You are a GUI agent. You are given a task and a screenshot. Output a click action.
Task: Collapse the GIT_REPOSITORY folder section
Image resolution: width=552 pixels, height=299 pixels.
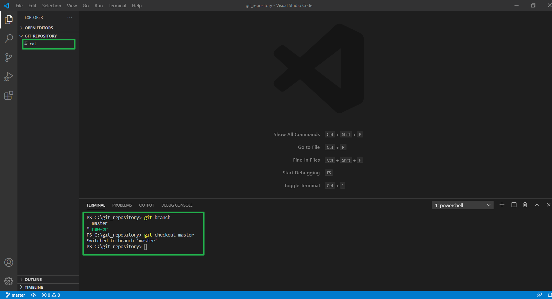(48, 36)
